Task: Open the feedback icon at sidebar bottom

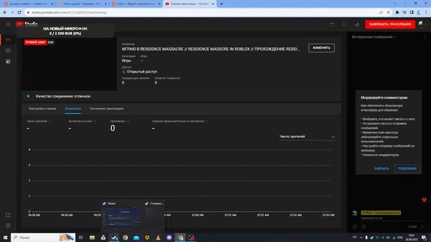Action: tap(8, 226)
